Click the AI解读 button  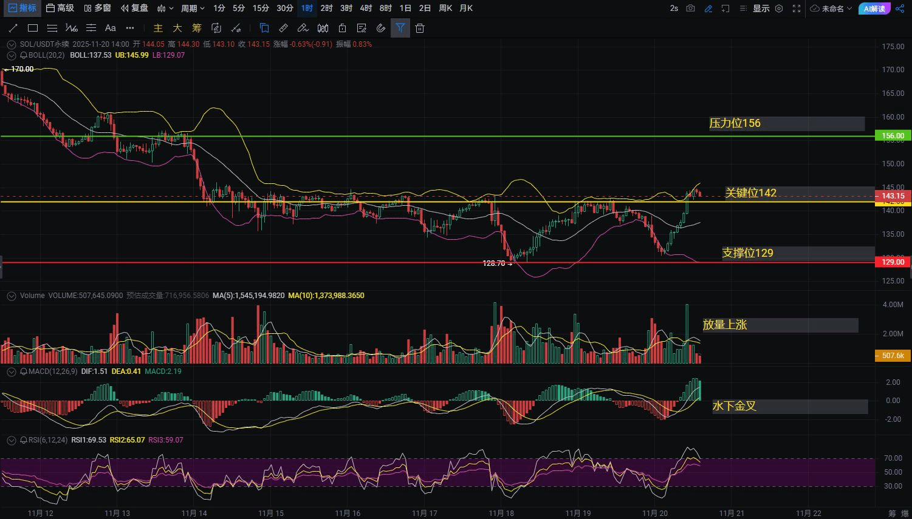[874, 8]
